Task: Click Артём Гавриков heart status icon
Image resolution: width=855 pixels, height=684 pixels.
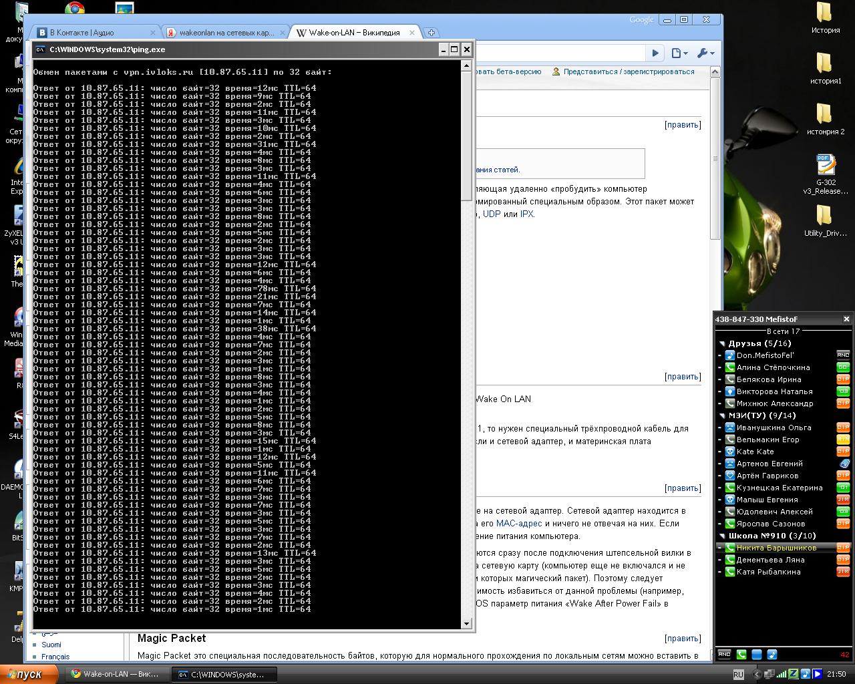Action: 730,476
